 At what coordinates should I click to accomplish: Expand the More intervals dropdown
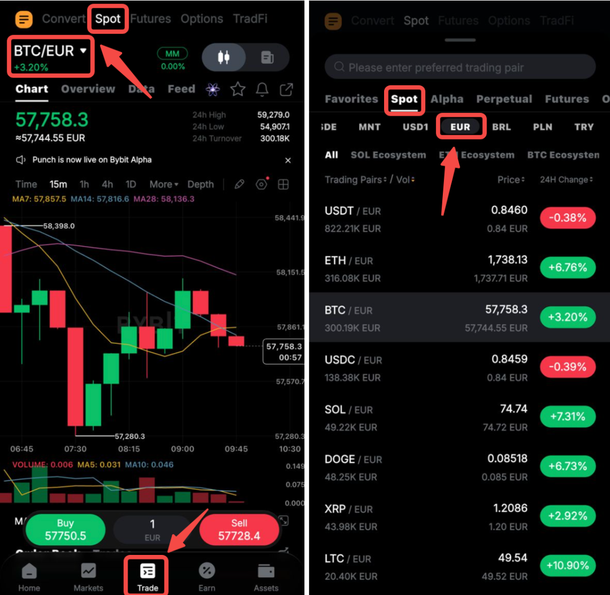(164, 185)
